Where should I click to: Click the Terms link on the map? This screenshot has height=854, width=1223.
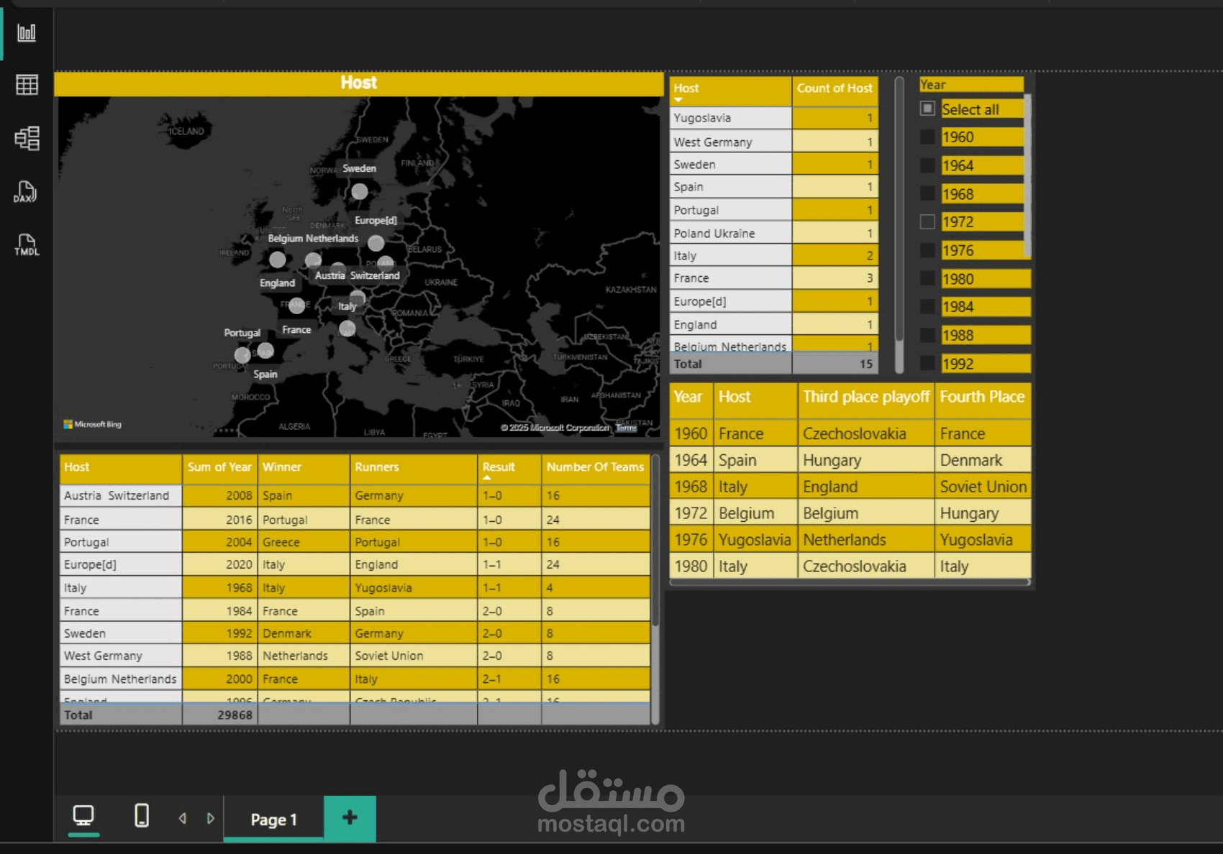(x=626, y=428)
